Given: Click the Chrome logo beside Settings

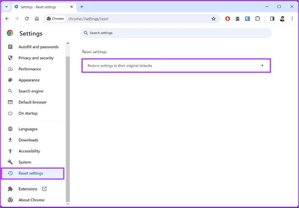Looking at the screenshot, I should (x=10, y=33).
